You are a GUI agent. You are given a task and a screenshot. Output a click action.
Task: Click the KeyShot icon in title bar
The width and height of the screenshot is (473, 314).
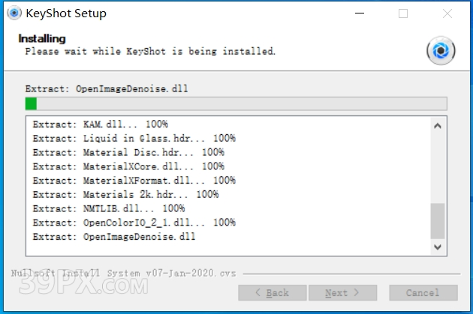click(13, 13)
